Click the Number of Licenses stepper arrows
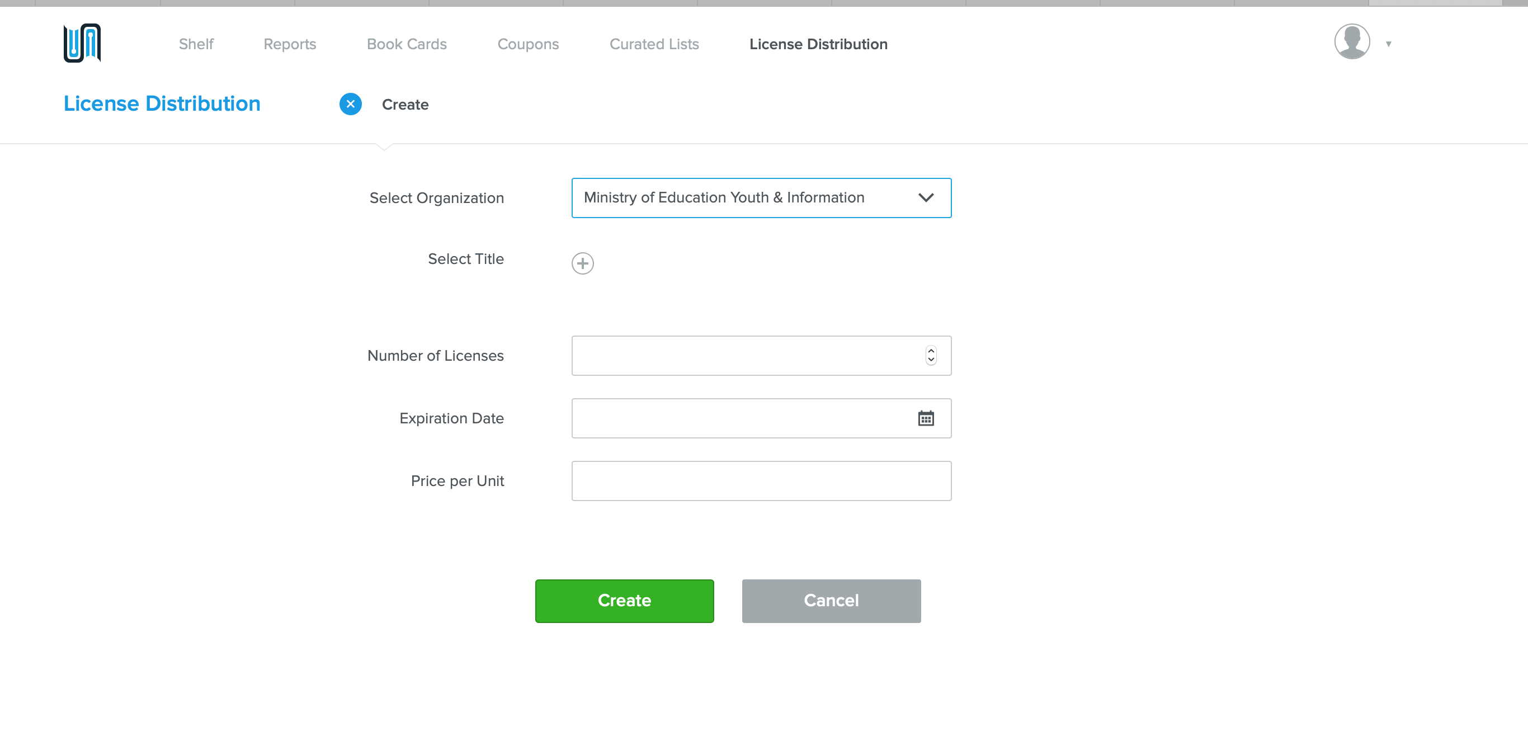 931,355
